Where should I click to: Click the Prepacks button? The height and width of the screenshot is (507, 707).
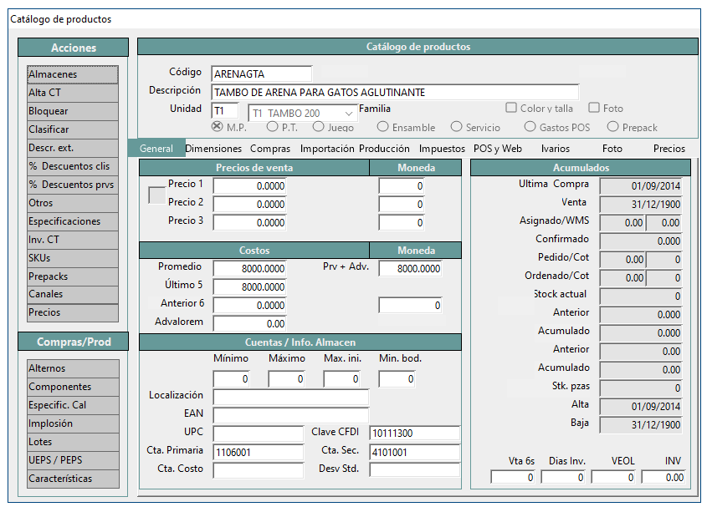point(73,276)
